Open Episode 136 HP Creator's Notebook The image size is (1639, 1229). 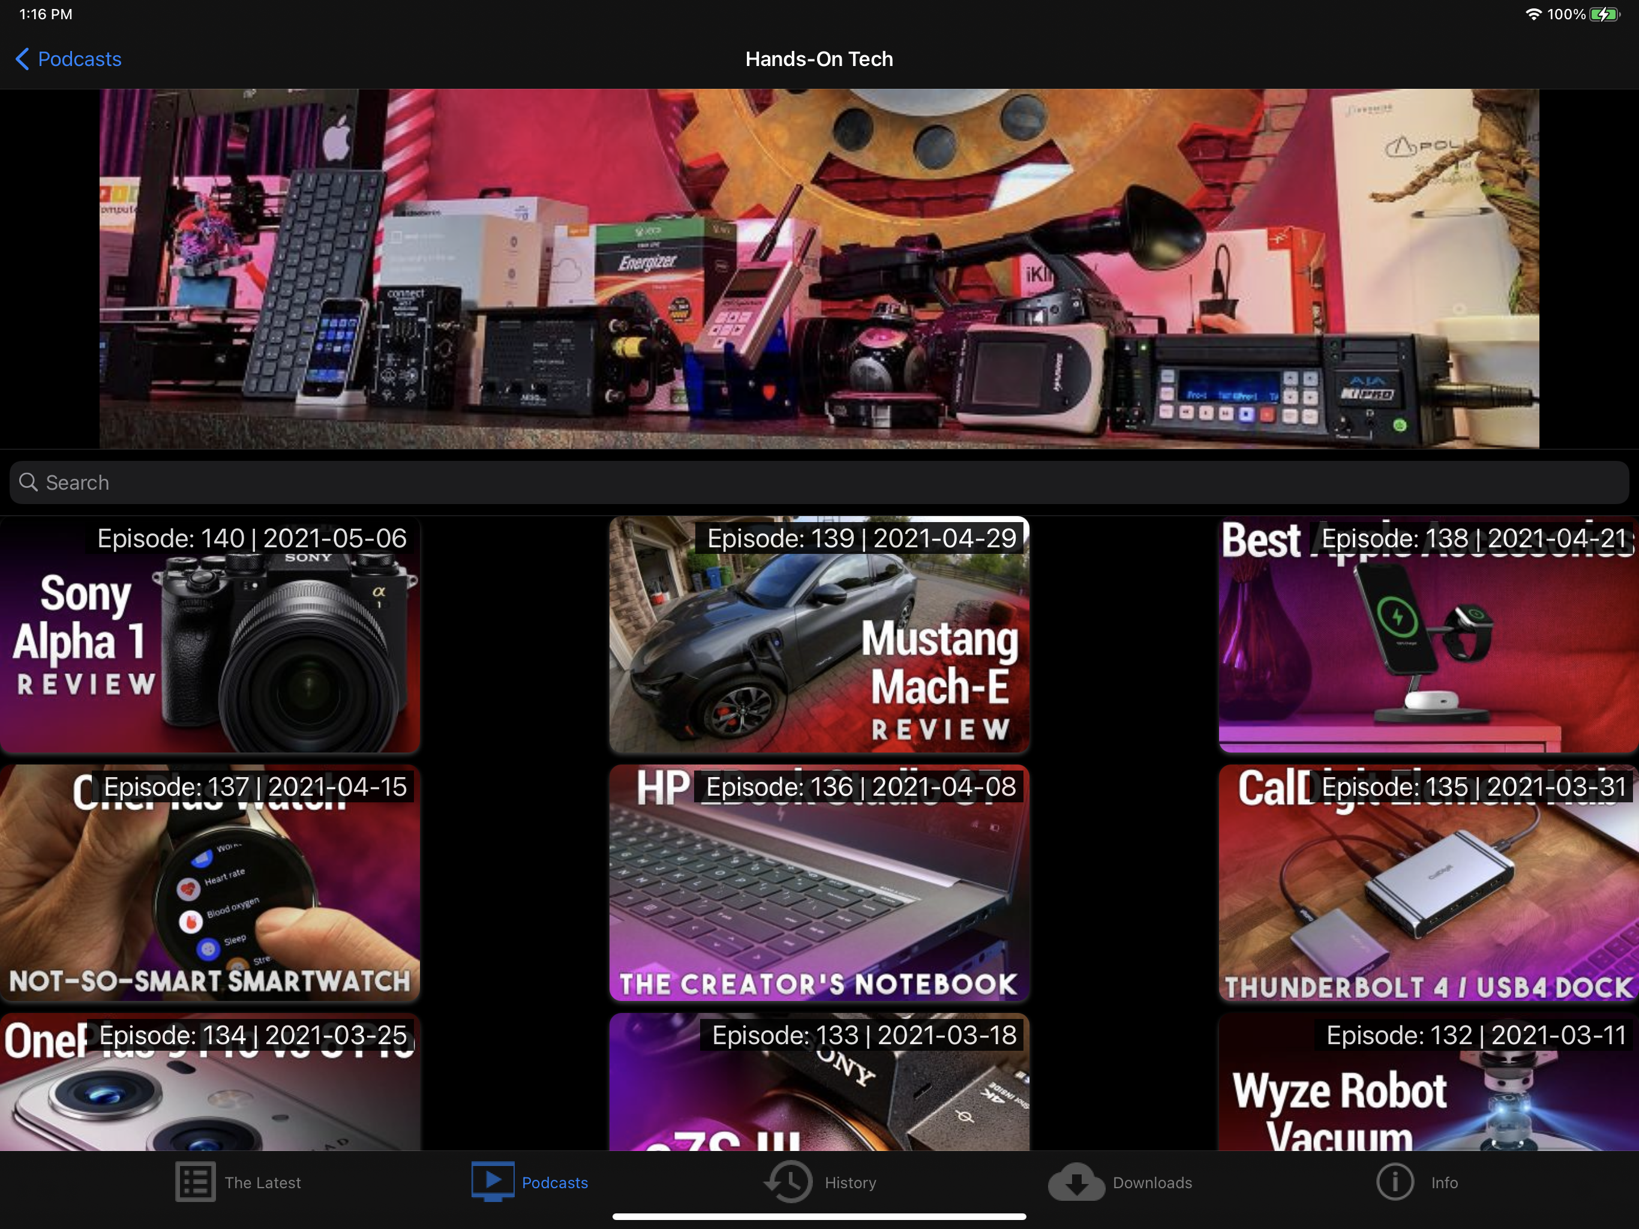pyautogui.click(x=819, y=883)
